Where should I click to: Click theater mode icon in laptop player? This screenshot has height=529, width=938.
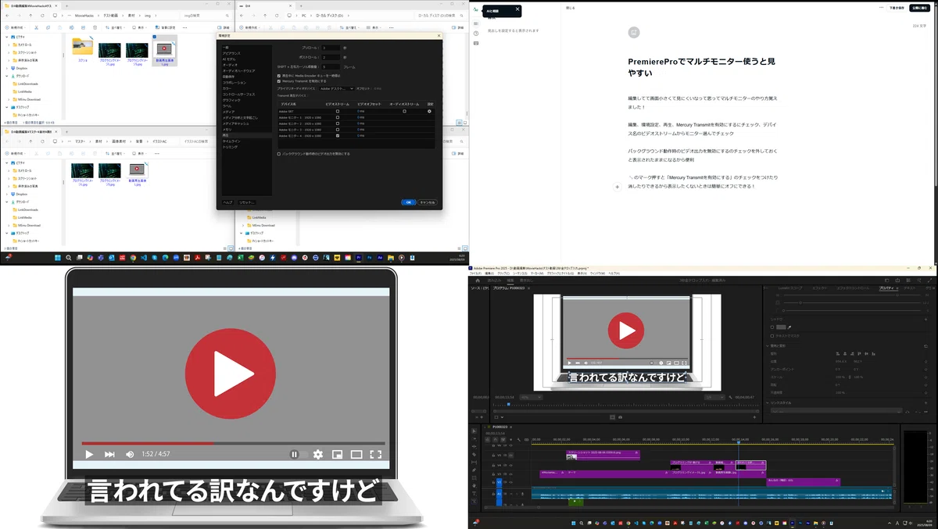pyautogui.click(x=356, y=454)
